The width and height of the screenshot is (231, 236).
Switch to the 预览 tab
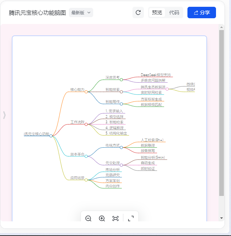pos(157,13)
